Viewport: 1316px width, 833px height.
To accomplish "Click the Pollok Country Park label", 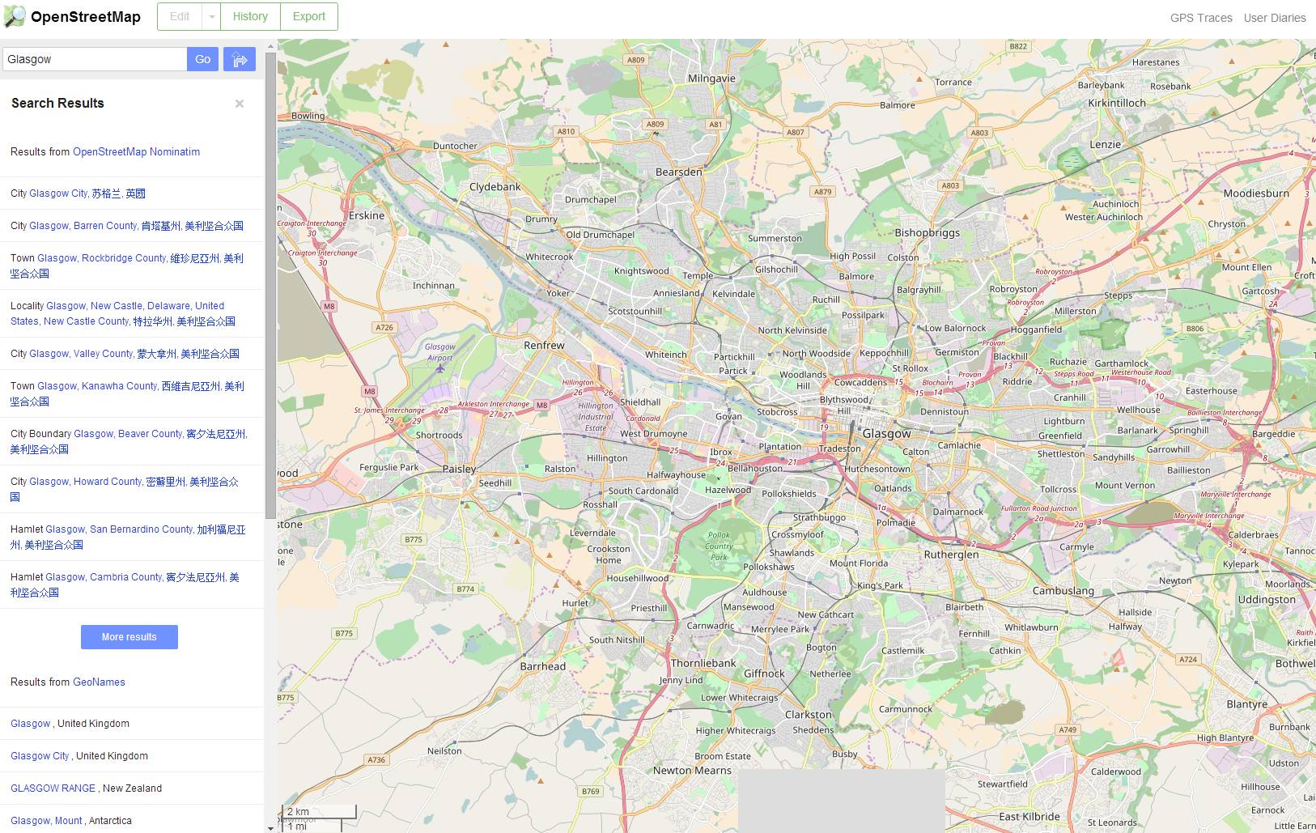I will [x=719, y=546].
